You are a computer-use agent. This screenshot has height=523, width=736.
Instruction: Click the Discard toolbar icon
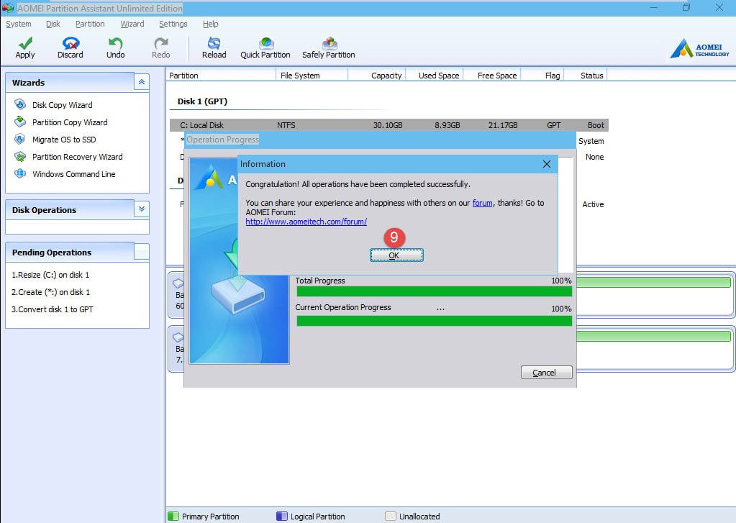coord(71,44)
